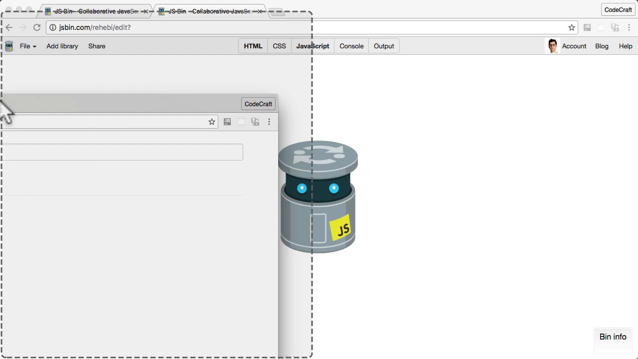Image resolution: width=638 pixels, height=359 pixels.
Task: Open the three-dot menu in the overlay window
Action: pyautogui.click(x=269, y=122)
